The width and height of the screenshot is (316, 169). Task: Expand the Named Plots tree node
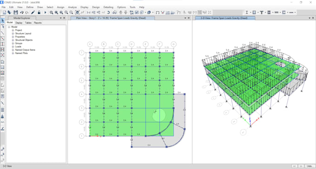(x=13, y=53)
